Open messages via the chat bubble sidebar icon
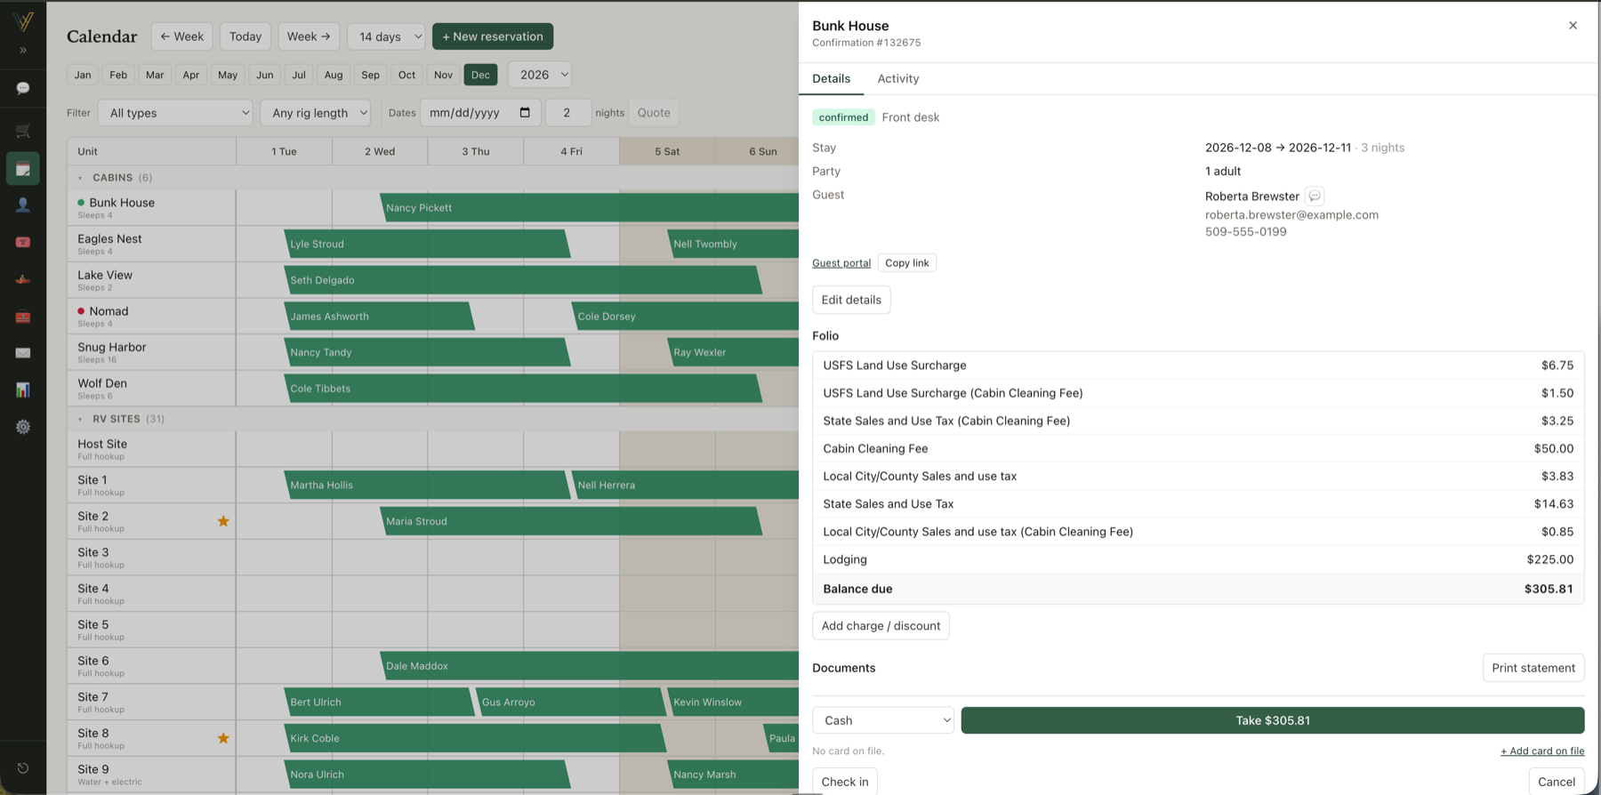This screenshot has width=1601, height=795. (23, 88)
